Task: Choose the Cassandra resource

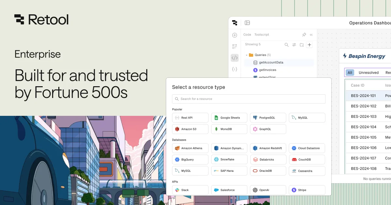Action: (x=307, y=171)
